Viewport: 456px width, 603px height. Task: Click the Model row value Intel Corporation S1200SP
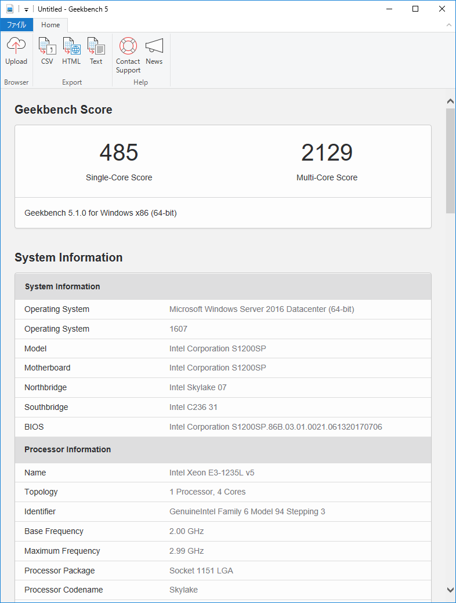coord(218,348)
